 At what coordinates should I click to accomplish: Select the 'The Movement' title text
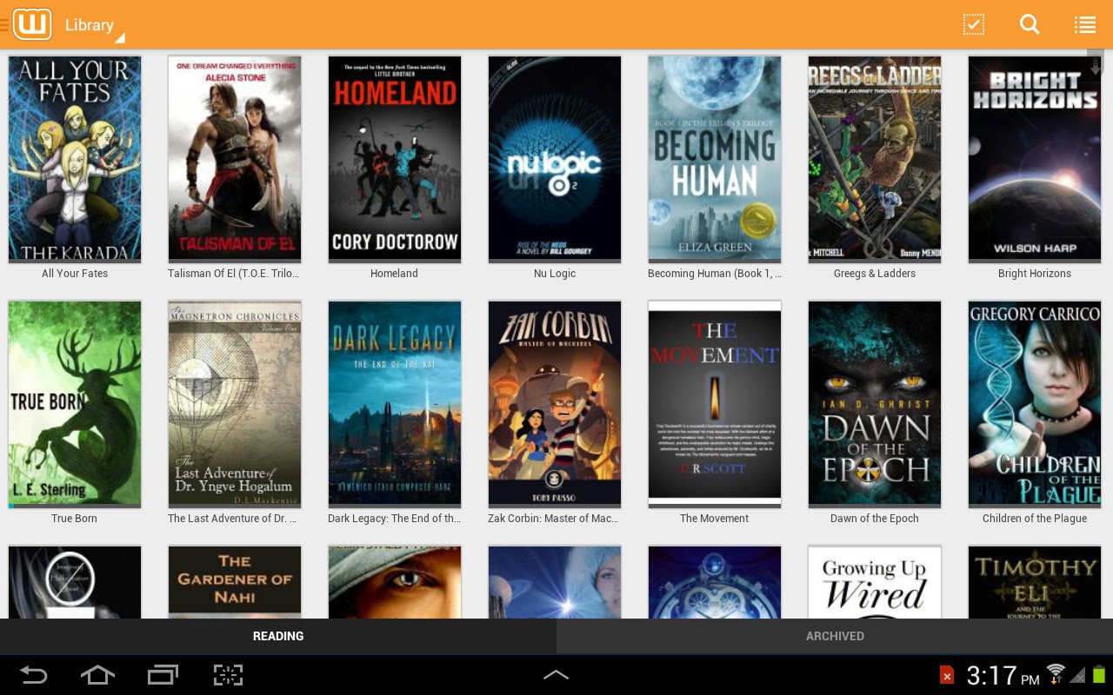coord(715,519)
